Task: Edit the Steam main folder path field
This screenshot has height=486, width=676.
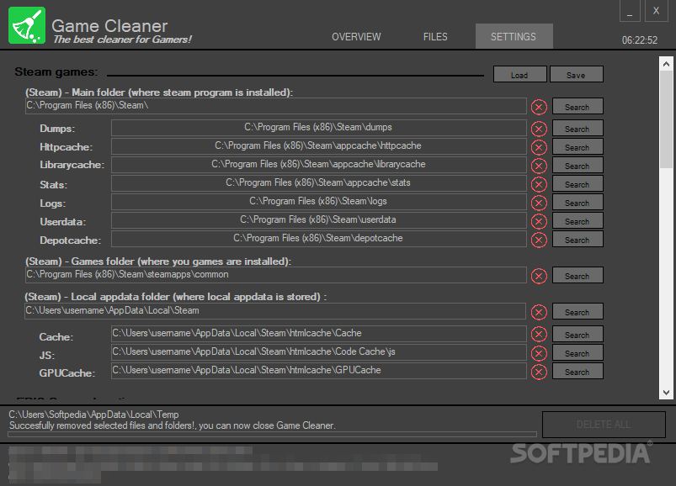Action: 276,106
